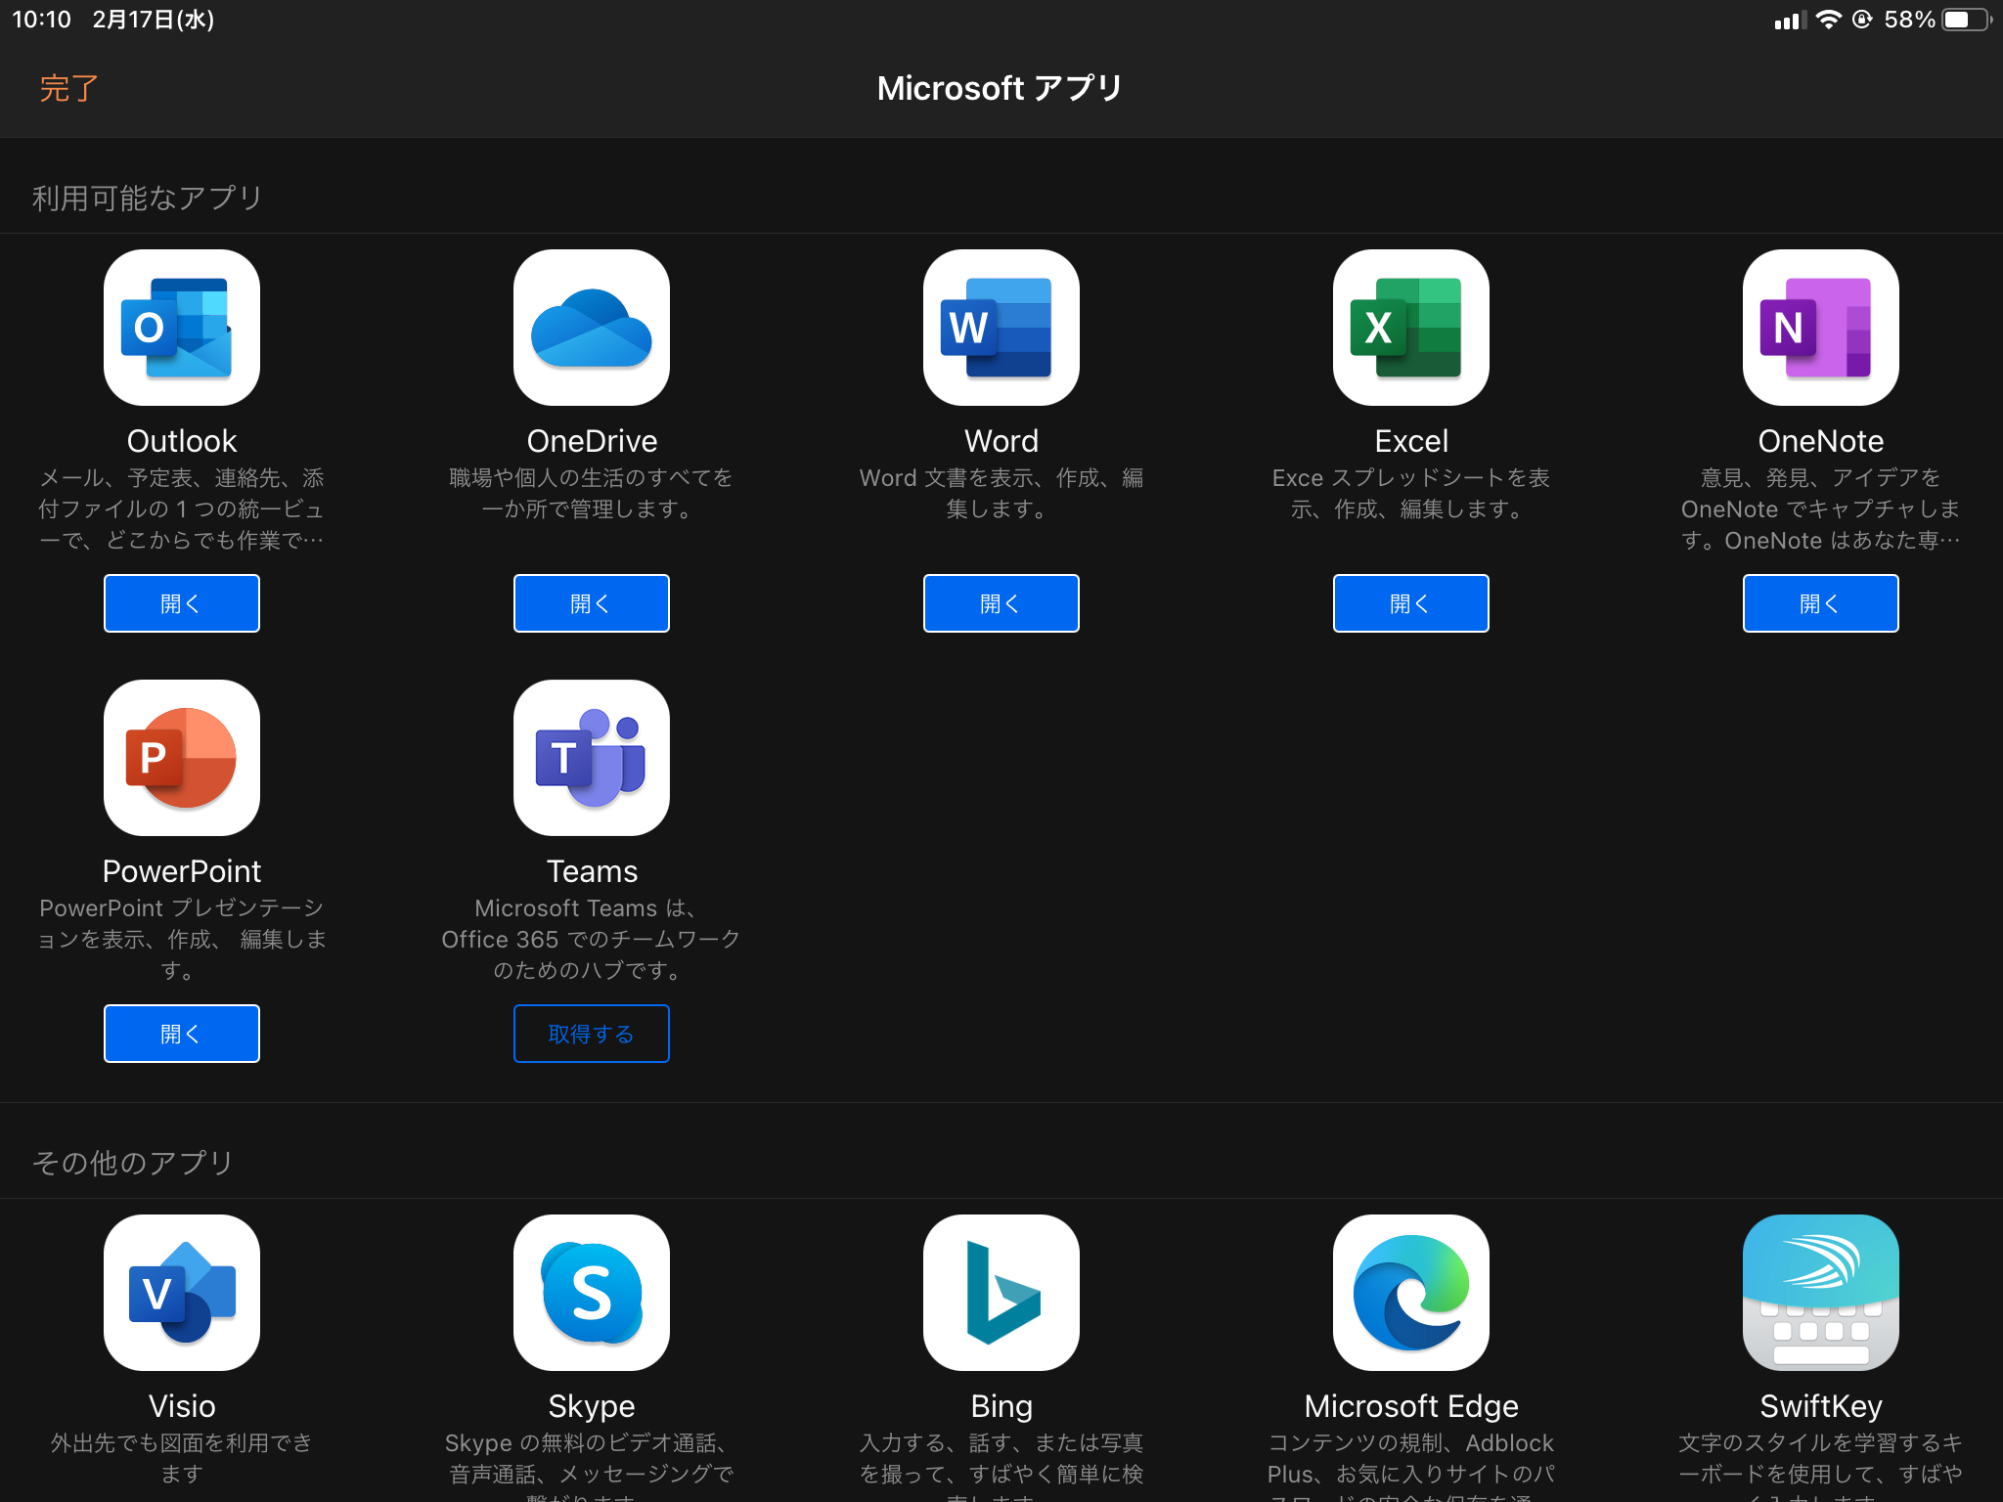This screenshot has height=1502, width=2003.
Task: Tap the Visio app icon
Action: 182,1293
